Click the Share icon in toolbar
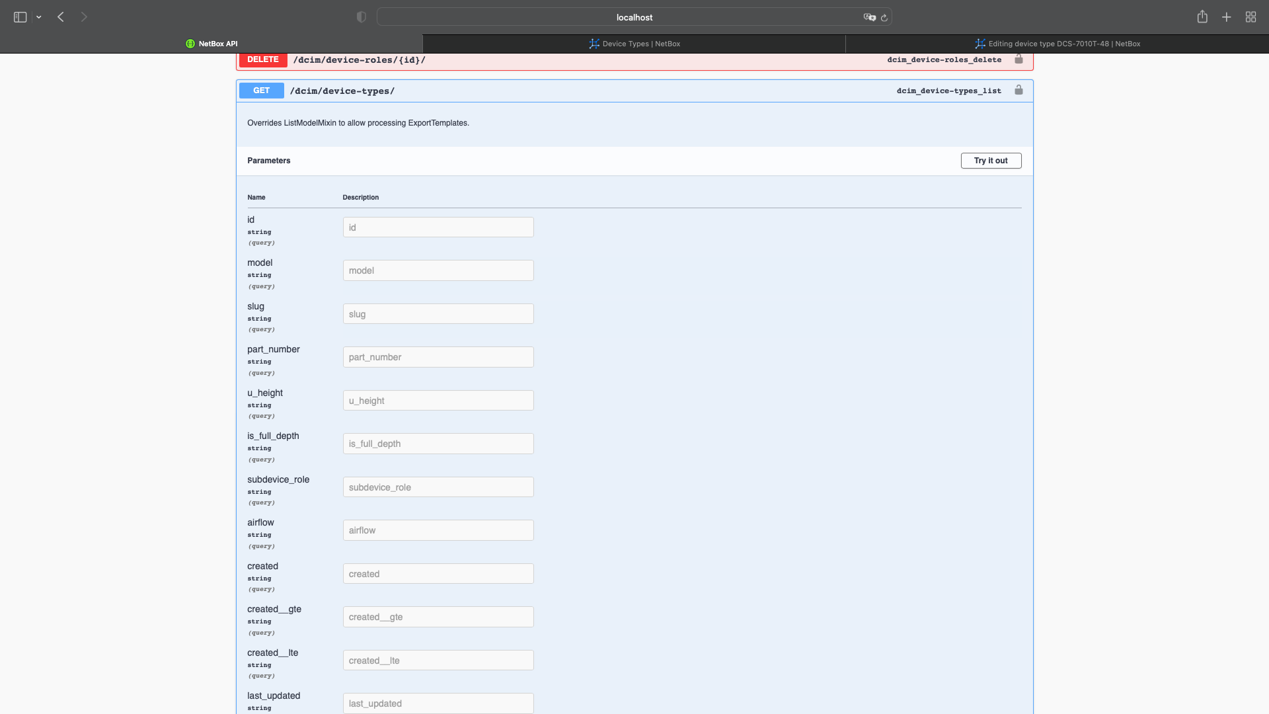 [1202, 17]
